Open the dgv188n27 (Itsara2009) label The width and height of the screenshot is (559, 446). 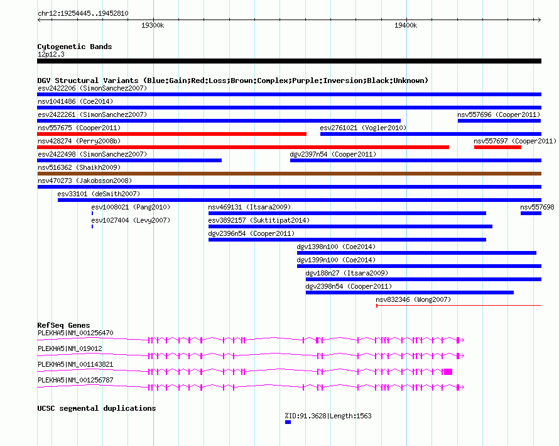point(347,273)
